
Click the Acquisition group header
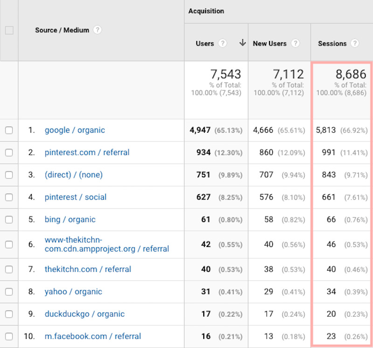[x=206, y=11]
